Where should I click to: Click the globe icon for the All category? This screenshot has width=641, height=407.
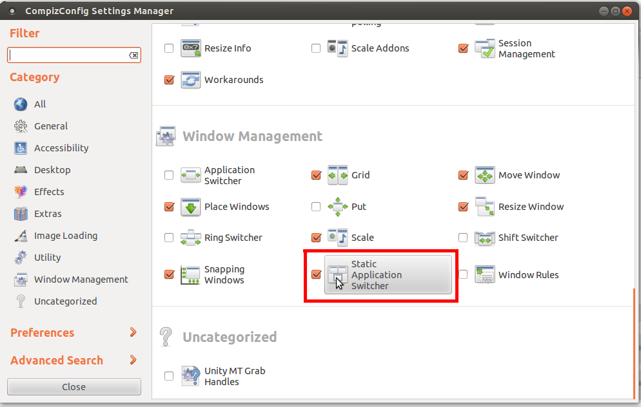(21, 104)
